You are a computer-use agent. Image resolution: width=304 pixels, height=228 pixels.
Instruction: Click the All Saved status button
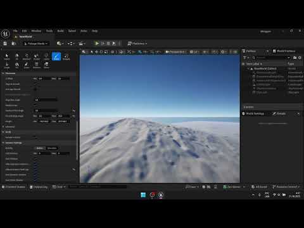[259, 187]
